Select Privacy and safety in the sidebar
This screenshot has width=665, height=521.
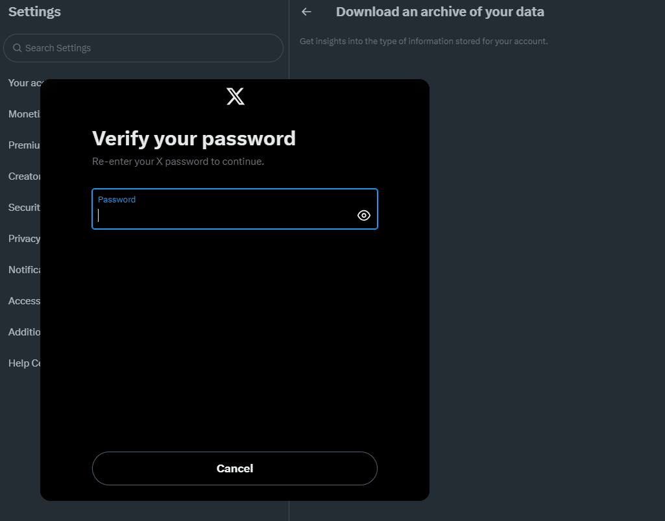[x=23, y=239]
